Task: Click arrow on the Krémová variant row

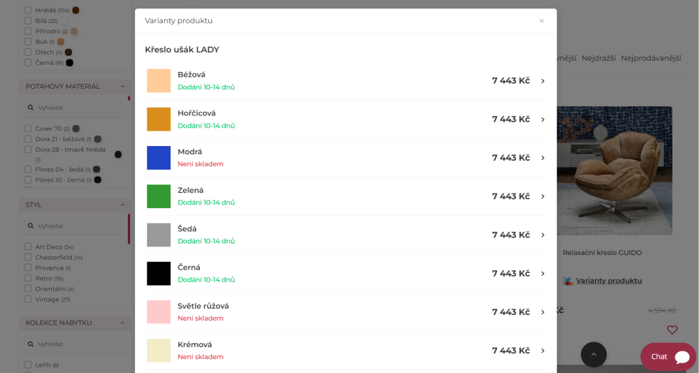Action: click(542, 351)
